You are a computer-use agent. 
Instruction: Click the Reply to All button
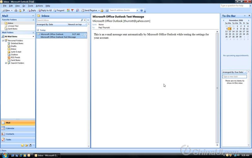(x=45, y=10)
